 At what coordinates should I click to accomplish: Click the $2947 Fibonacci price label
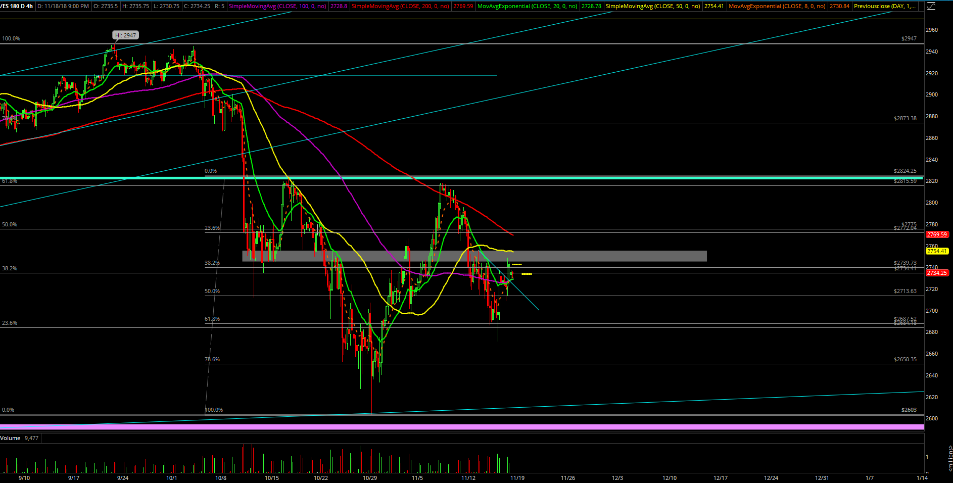pos(909,38)
